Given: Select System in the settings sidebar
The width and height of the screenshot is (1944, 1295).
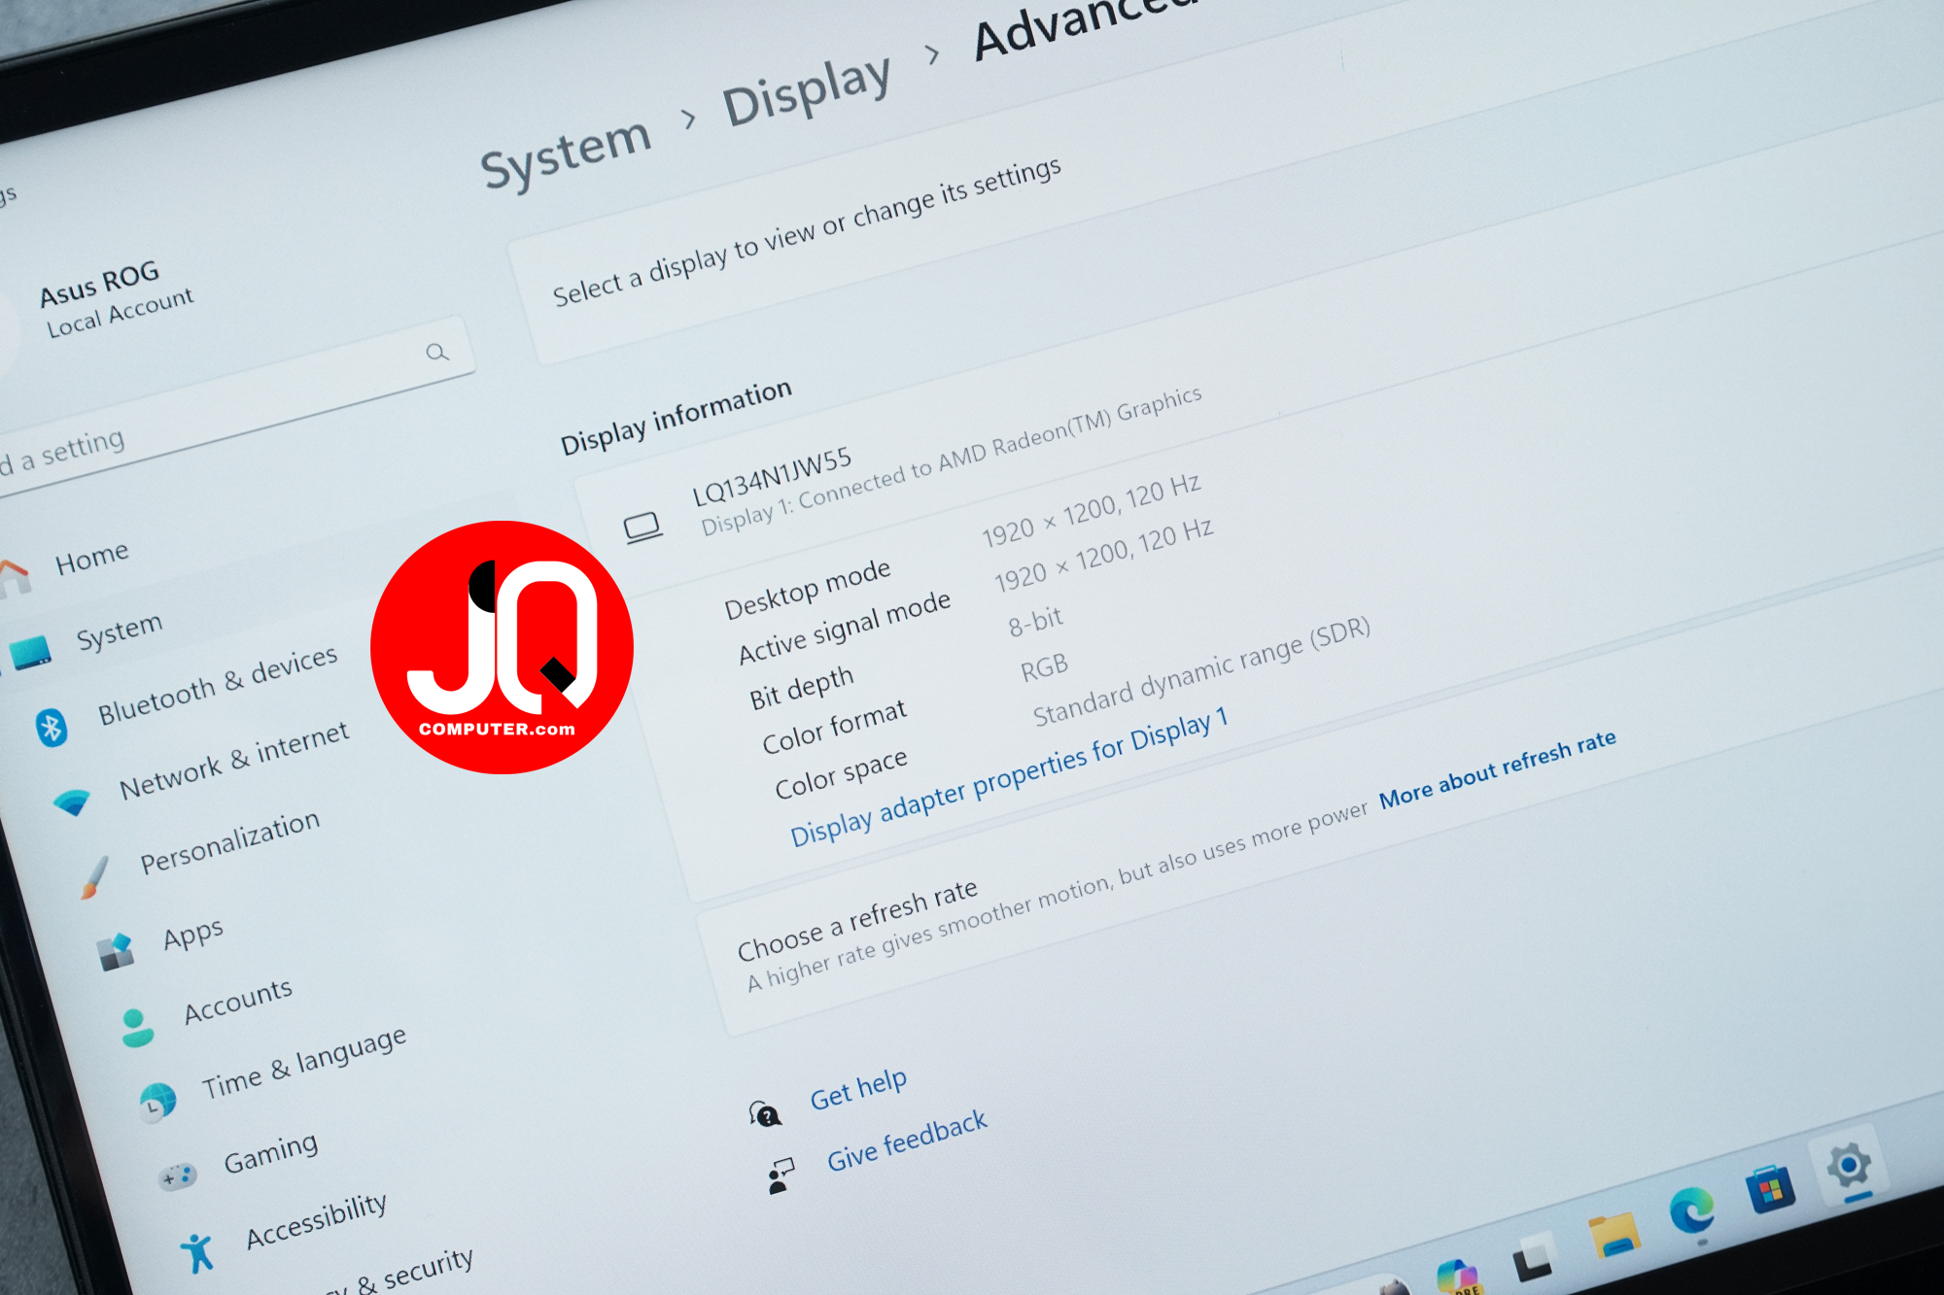Looking at the screenshot, I should coord(120,631).
